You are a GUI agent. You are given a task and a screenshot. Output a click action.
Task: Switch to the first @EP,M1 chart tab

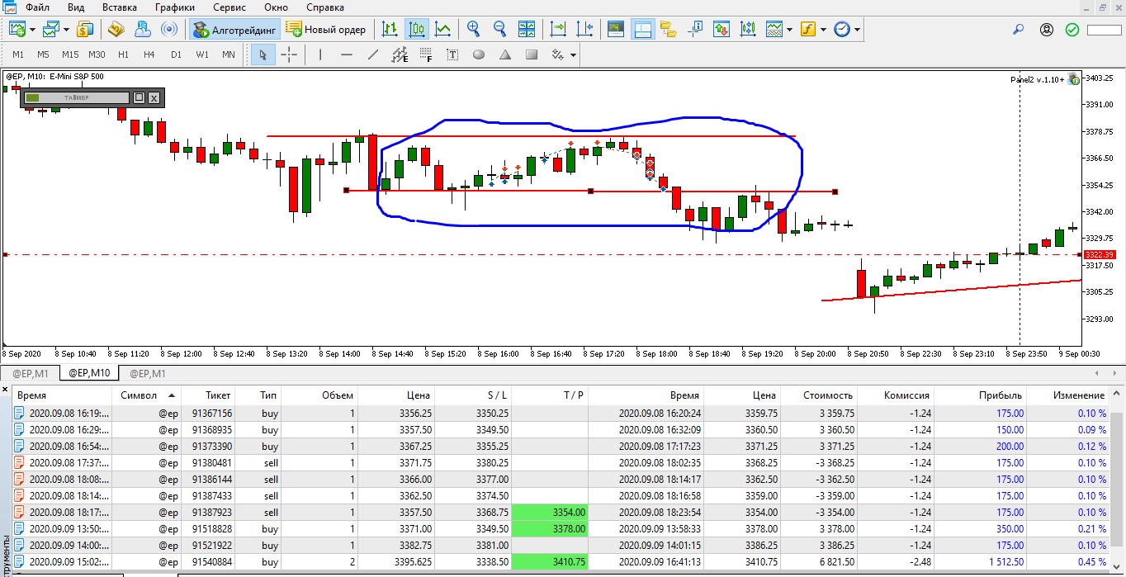pyautogui.click(x=31, y=373)
